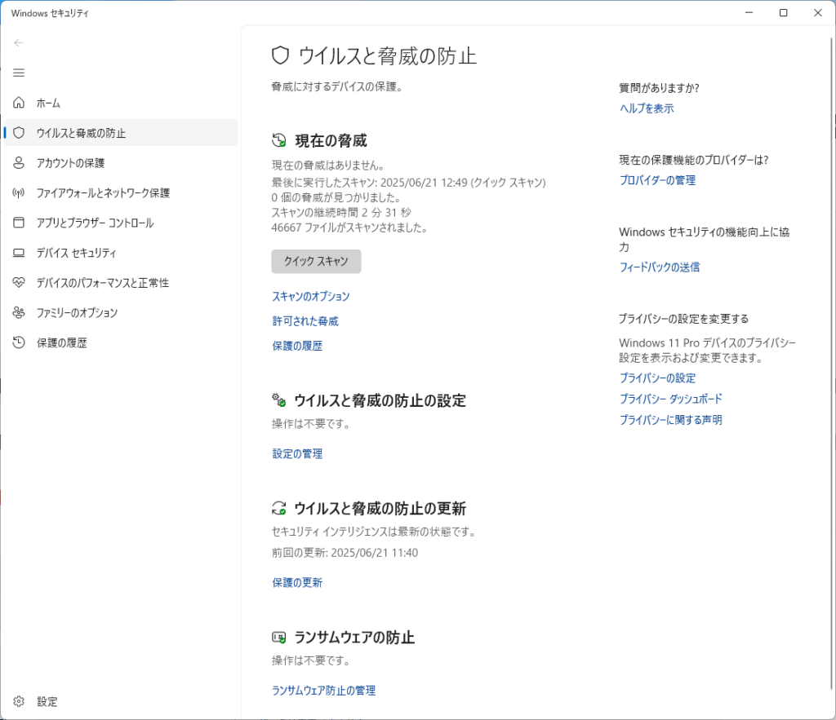Click the gear icon for 設定
Screen dimensions: 836x720
coord(19,701)
